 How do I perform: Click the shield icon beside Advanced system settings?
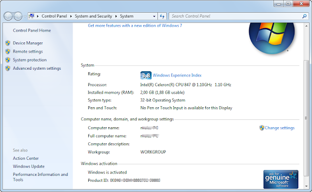(x=8, y=68)
